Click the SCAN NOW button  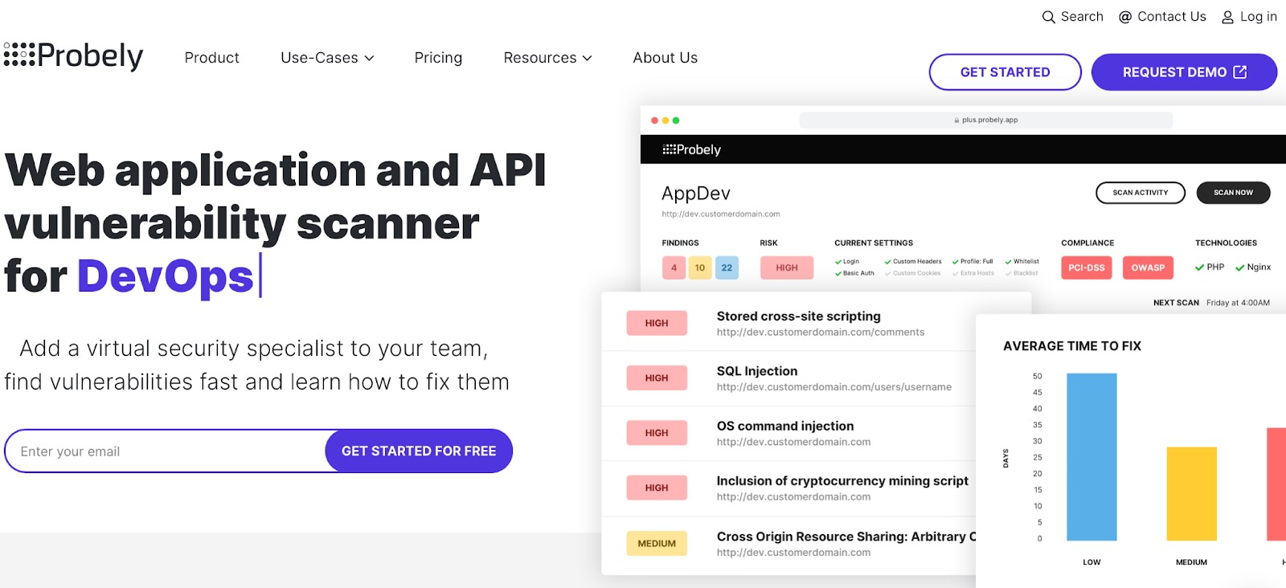pos(1233,193)
